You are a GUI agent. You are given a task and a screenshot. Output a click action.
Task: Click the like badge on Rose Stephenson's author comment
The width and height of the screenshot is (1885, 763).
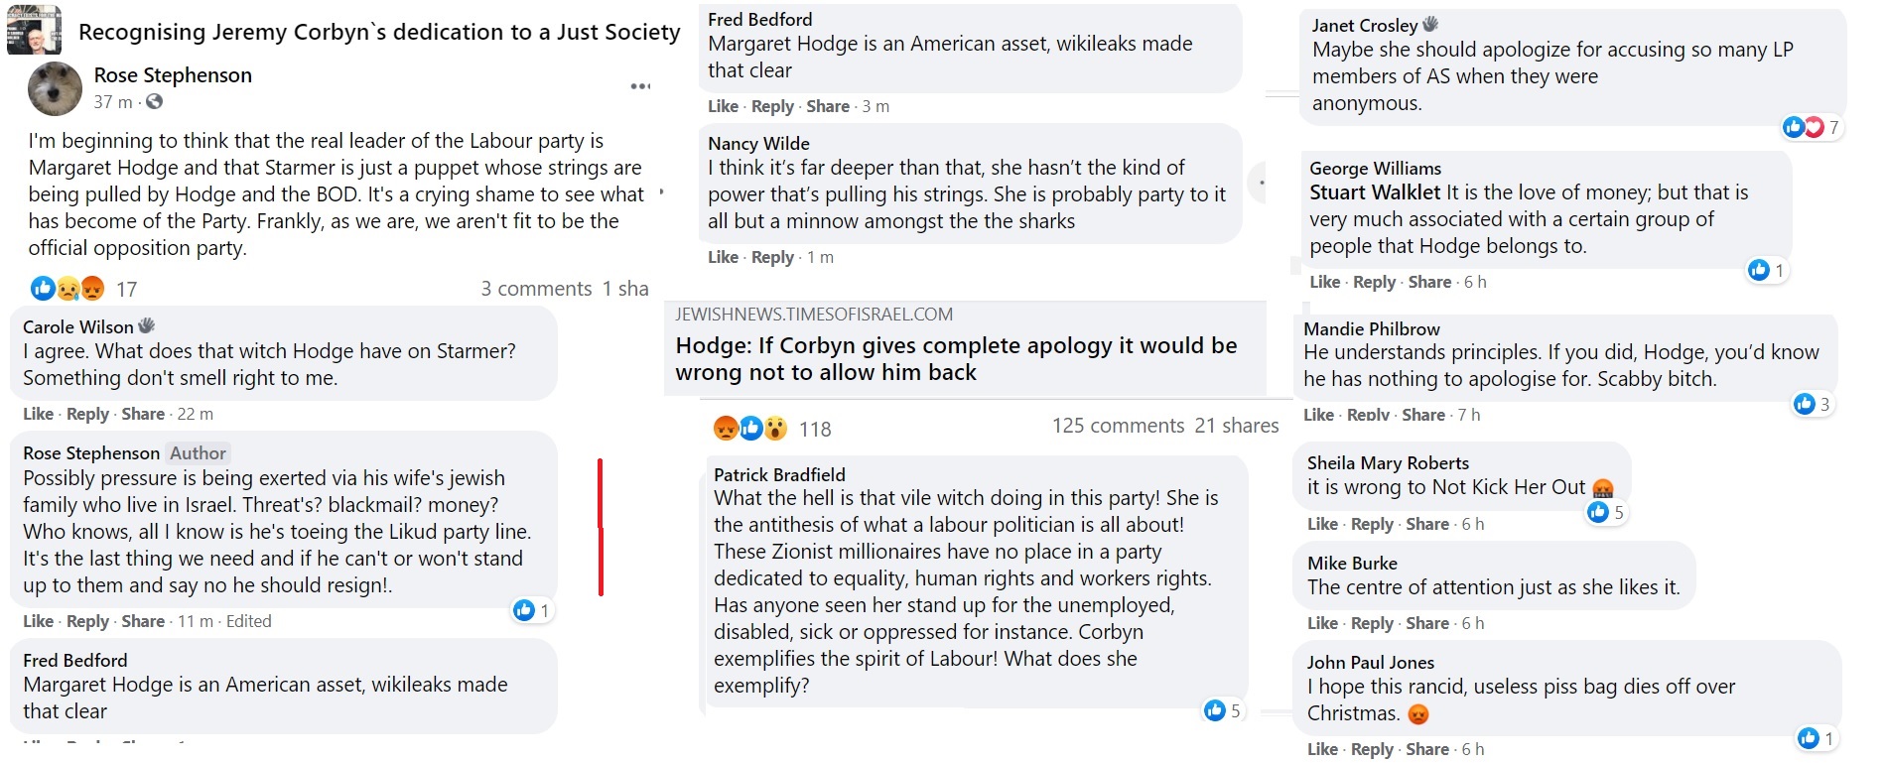532,610
